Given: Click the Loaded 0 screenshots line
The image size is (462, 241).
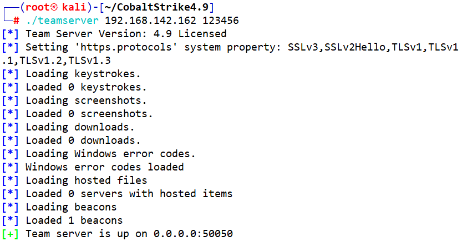Looking at the screenshot, I should (89, 114).
